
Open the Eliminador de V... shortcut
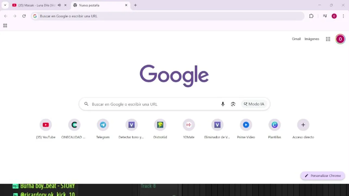coord(217,129)
